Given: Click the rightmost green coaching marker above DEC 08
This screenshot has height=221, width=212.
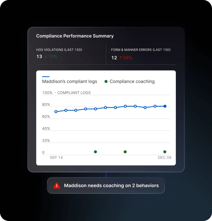Looking at the screenshot, I should (165, 152).
